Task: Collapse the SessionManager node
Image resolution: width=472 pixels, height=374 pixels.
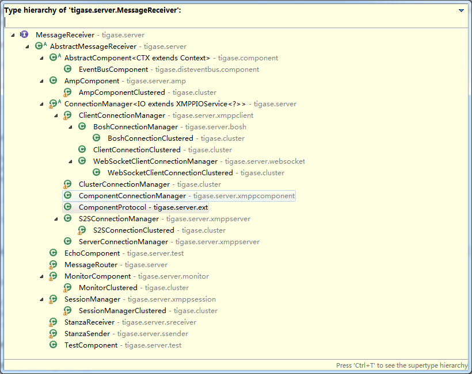Action: pos(41,299)
